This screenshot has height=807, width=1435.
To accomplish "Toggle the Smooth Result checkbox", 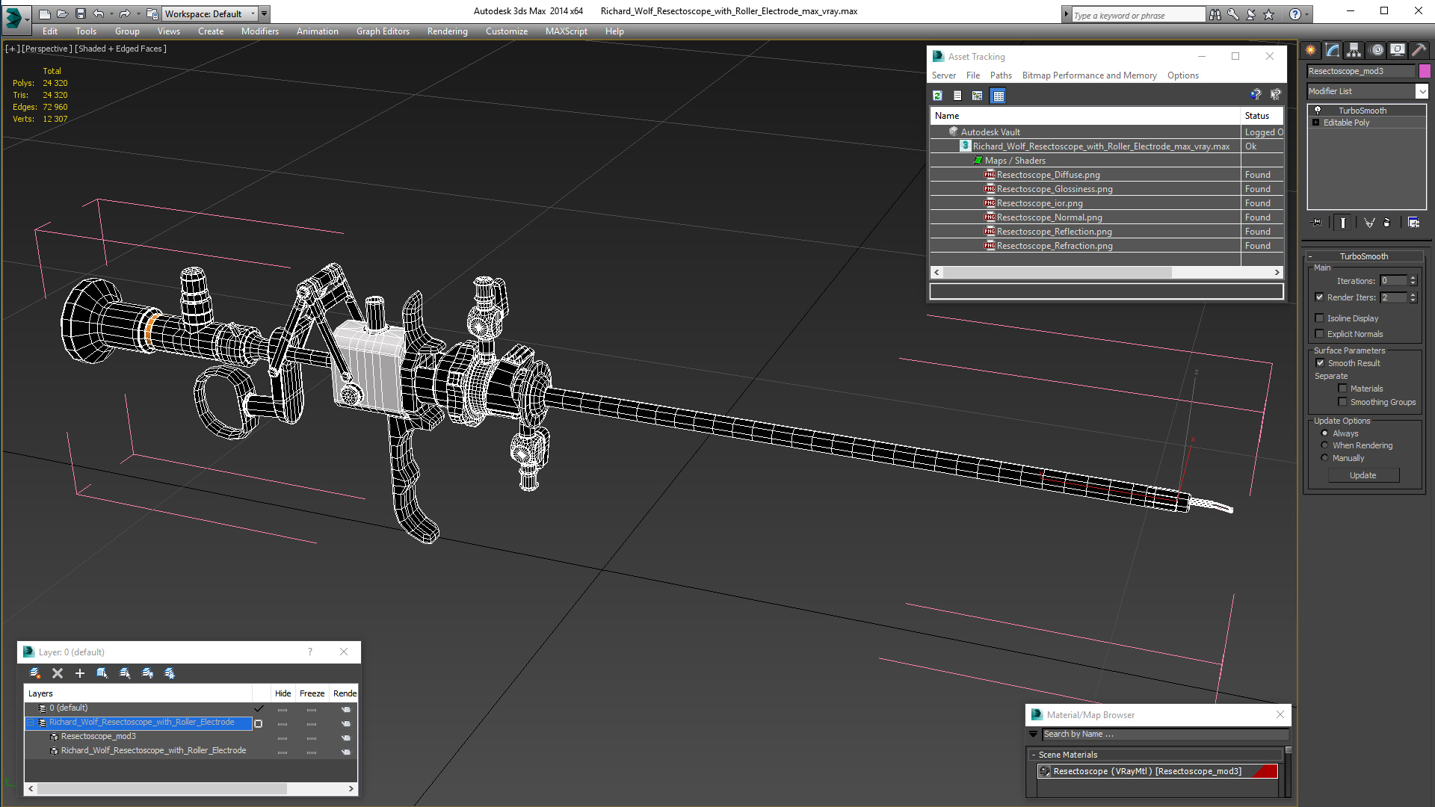I will (x=1321, y=363).
